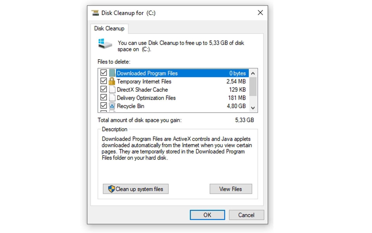Click scroll up arrow in file list

(253, 73)
